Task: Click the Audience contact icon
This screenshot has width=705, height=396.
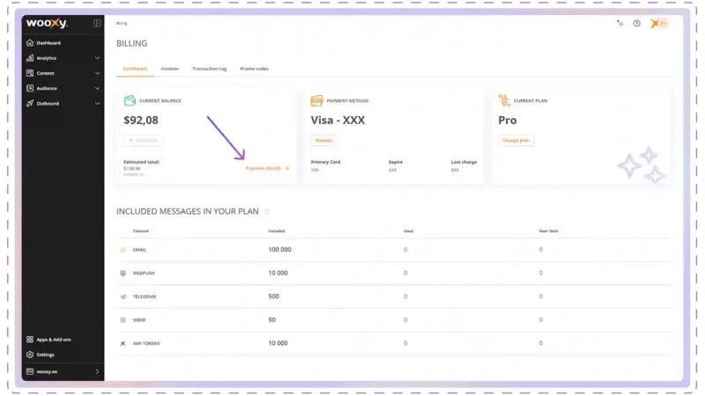Action: (x=30, y=89)
